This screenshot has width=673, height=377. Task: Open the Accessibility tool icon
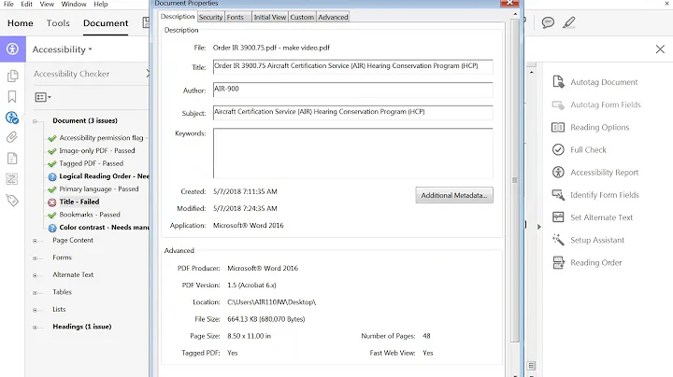coord(12,49)
